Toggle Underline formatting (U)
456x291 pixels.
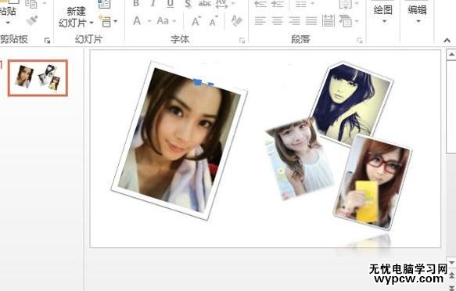point(171,3)
